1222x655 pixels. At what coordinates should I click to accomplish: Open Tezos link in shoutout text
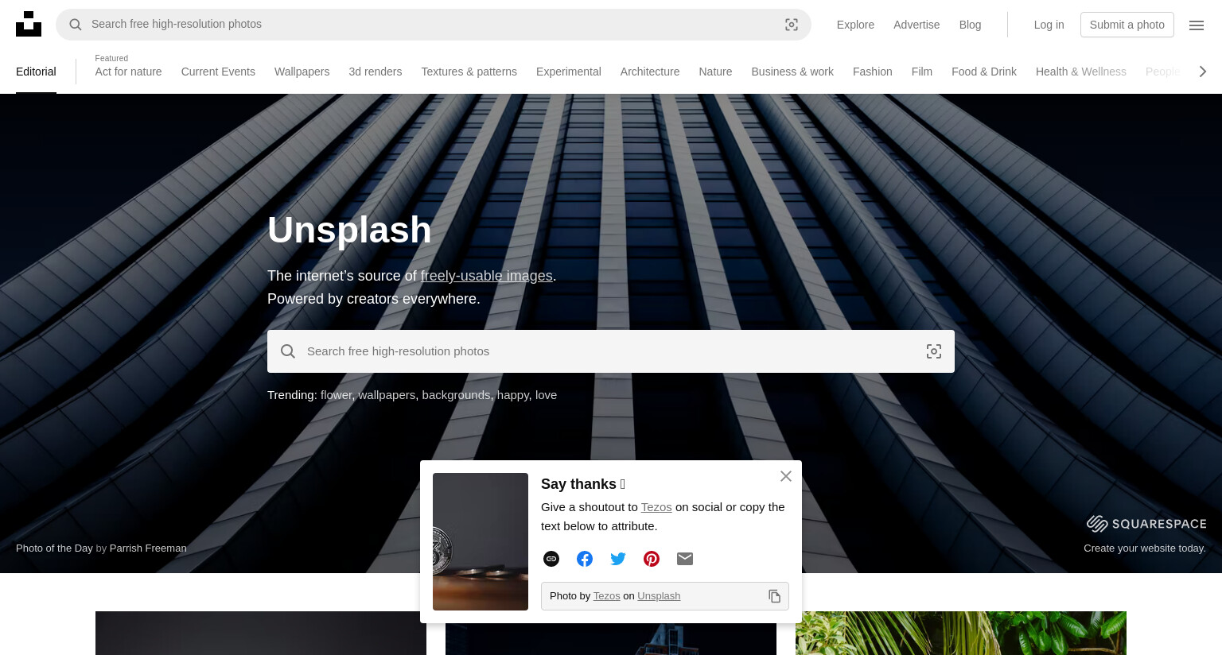tap(656, 507)
